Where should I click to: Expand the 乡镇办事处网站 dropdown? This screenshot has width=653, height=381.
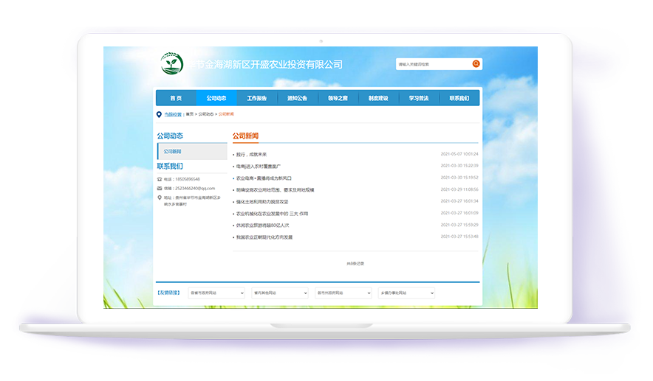tap(406, 293)
